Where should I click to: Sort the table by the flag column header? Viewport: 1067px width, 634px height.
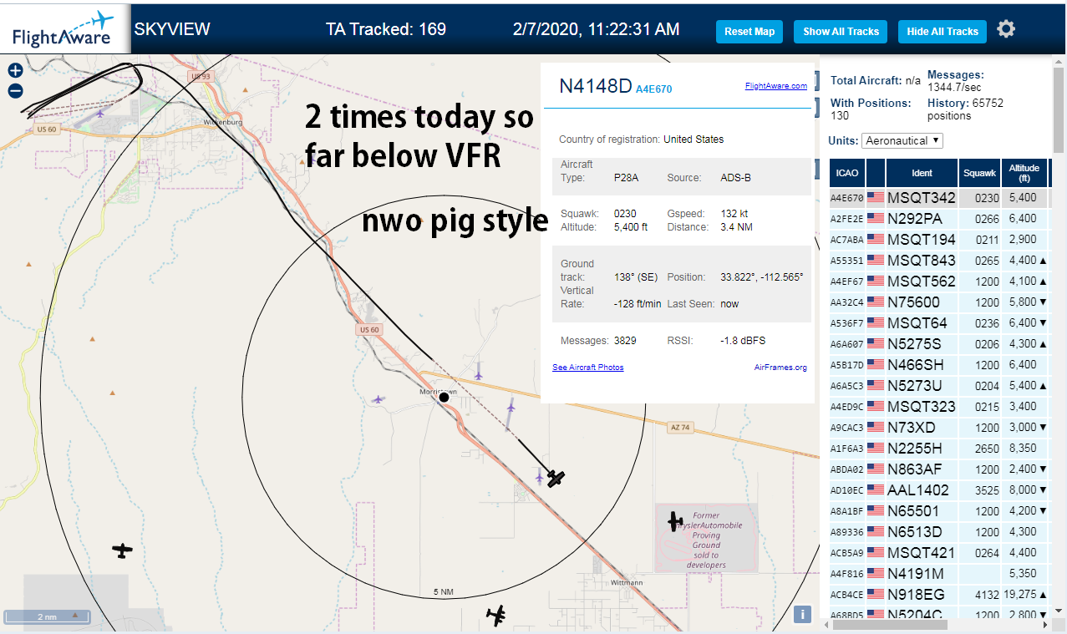pyautogui.click(x=876, y=173)
